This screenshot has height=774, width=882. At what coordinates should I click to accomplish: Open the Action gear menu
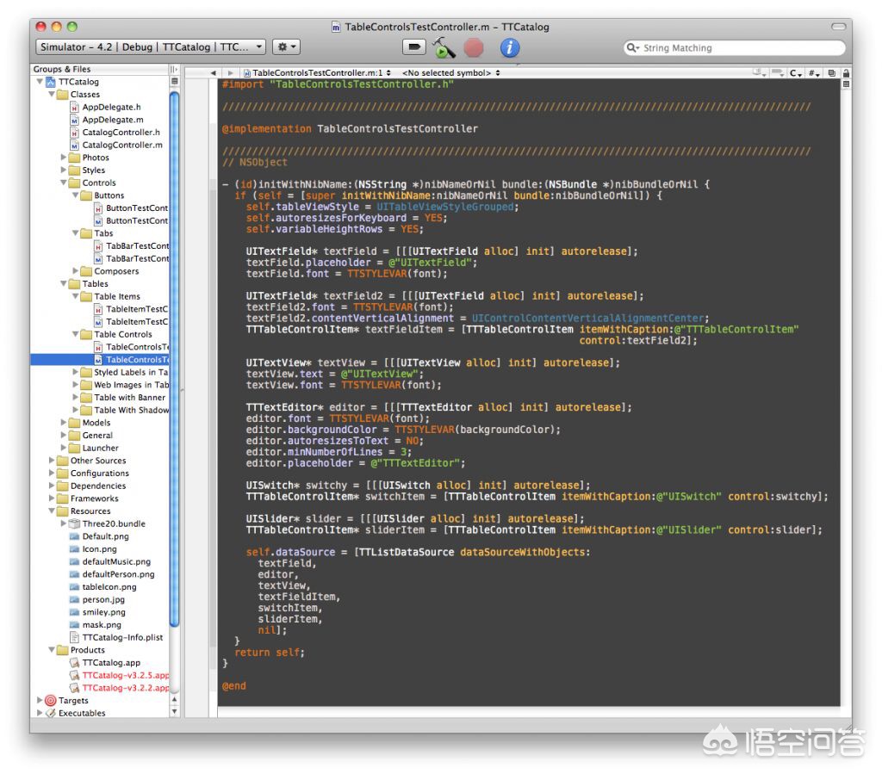click(x=286, y=47)
